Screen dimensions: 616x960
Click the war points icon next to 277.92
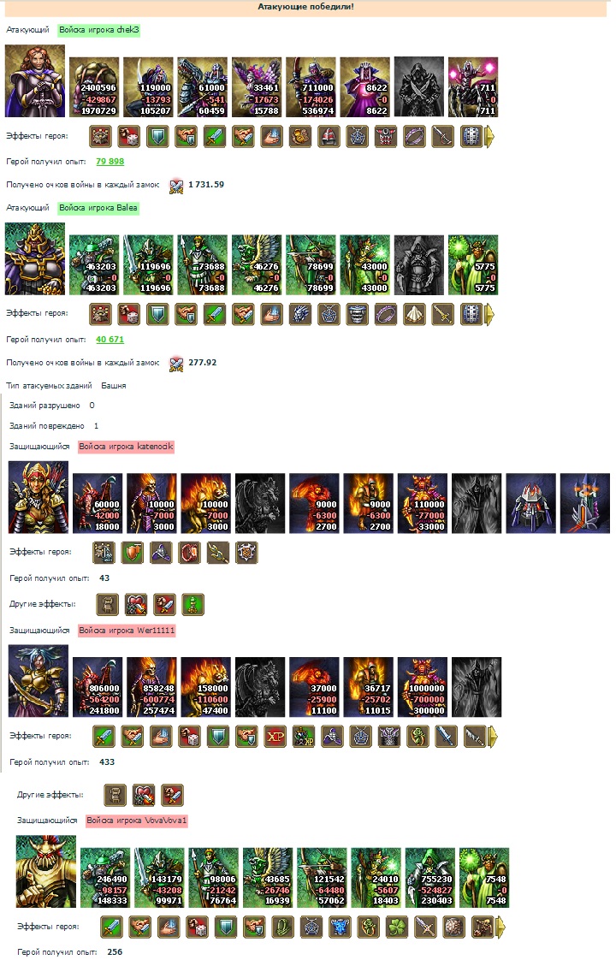[x=176, y=364]
